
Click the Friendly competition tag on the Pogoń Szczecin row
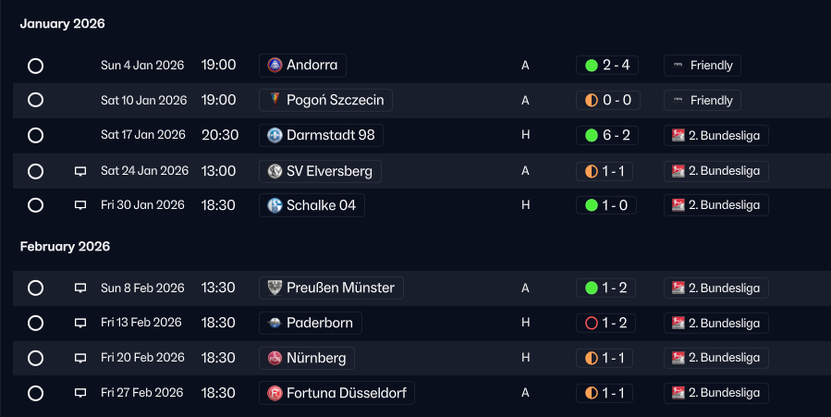tap(703, 100)
